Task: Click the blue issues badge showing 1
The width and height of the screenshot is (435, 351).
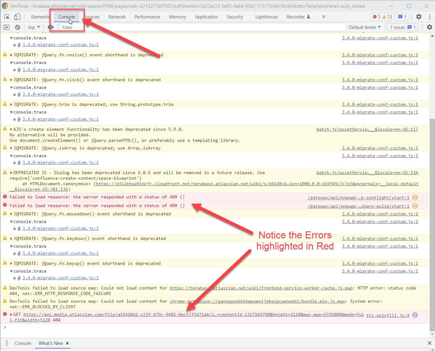Action: pyautogui.click(x=402, y=17)
